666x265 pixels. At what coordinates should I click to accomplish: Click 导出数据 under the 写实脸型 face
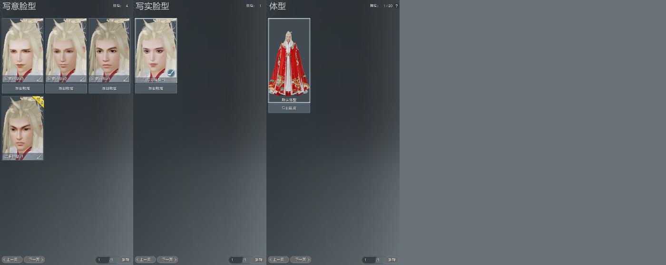pos(156,88)
